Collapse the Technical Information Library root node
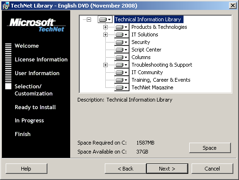 89,20
